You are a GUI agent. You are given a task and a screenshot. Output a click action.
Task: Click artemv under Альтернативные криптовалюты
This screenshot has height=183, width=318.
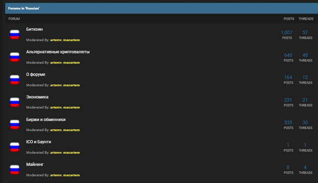[56, 63]
